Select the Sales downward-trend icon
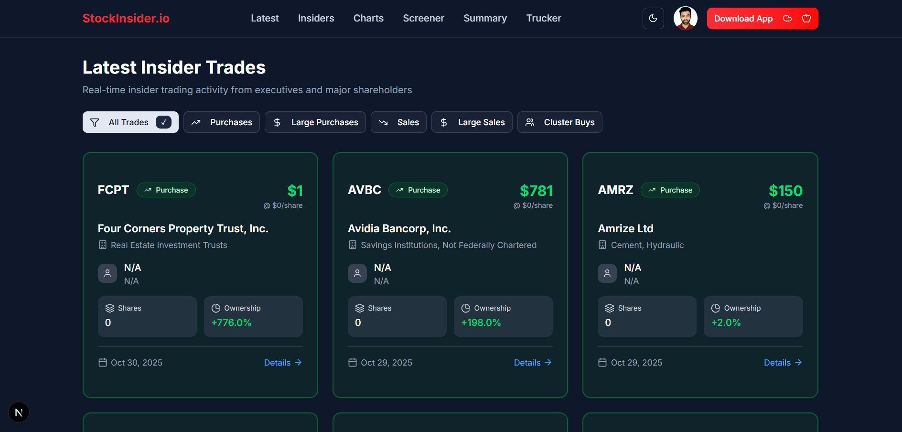Screen dimensions: 902x432 [x=384, y=122]
